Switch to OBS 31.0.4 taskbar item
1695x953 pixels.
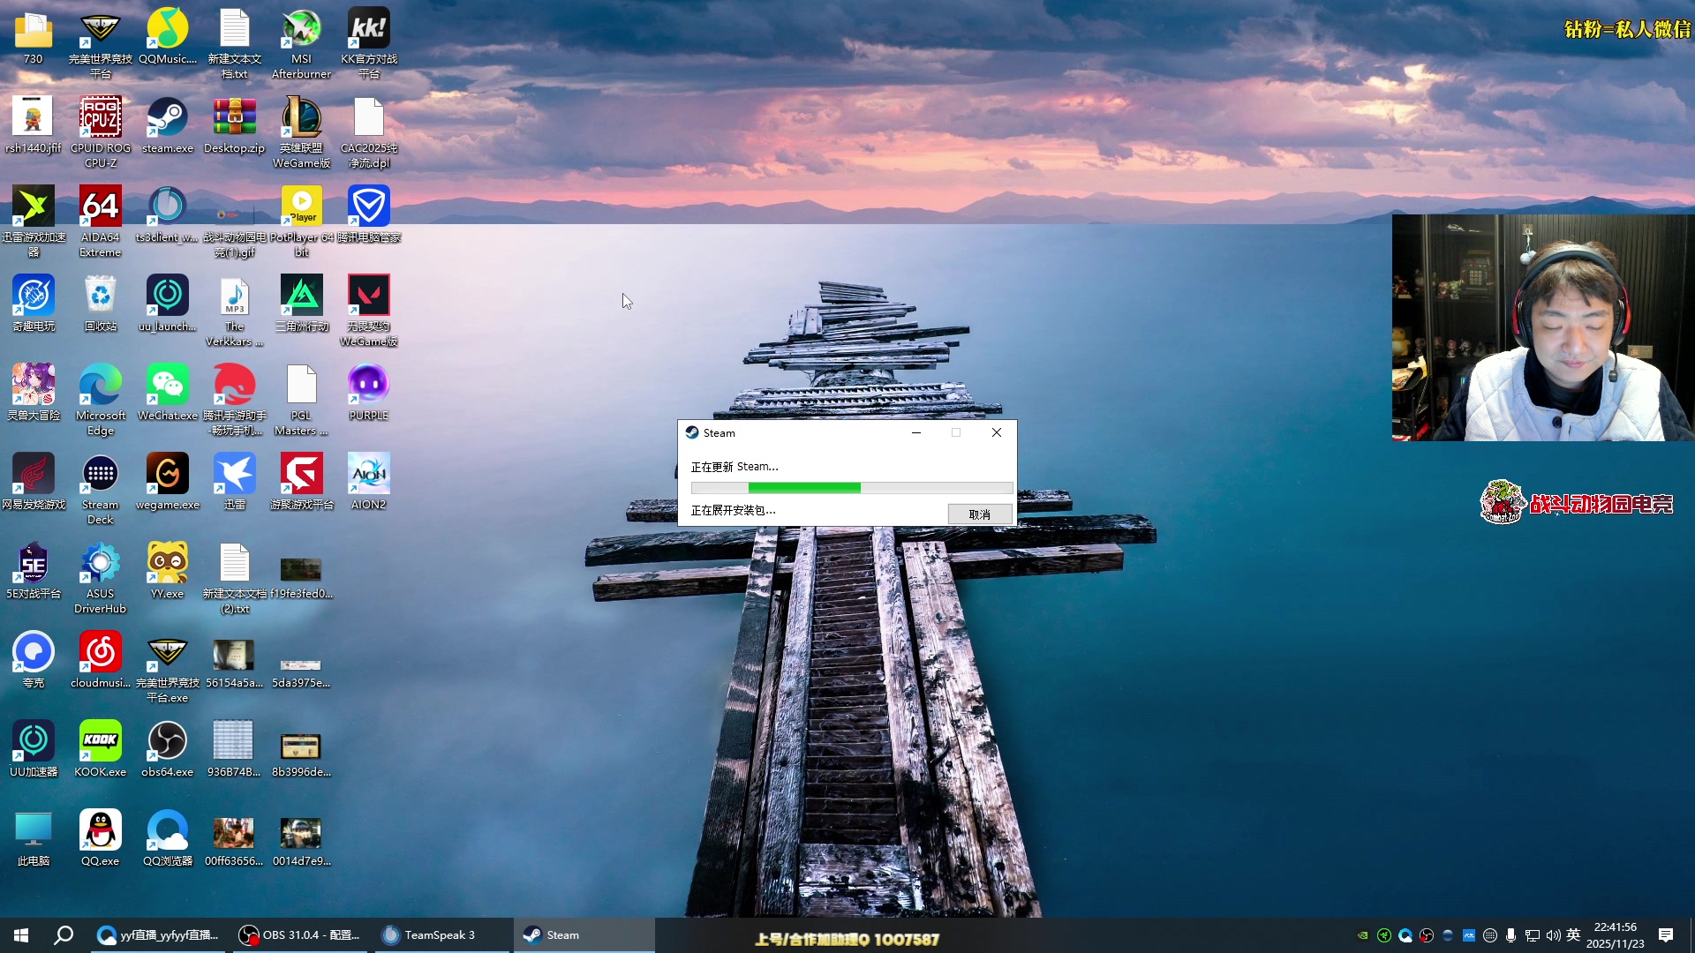click(x=300, y=935)
